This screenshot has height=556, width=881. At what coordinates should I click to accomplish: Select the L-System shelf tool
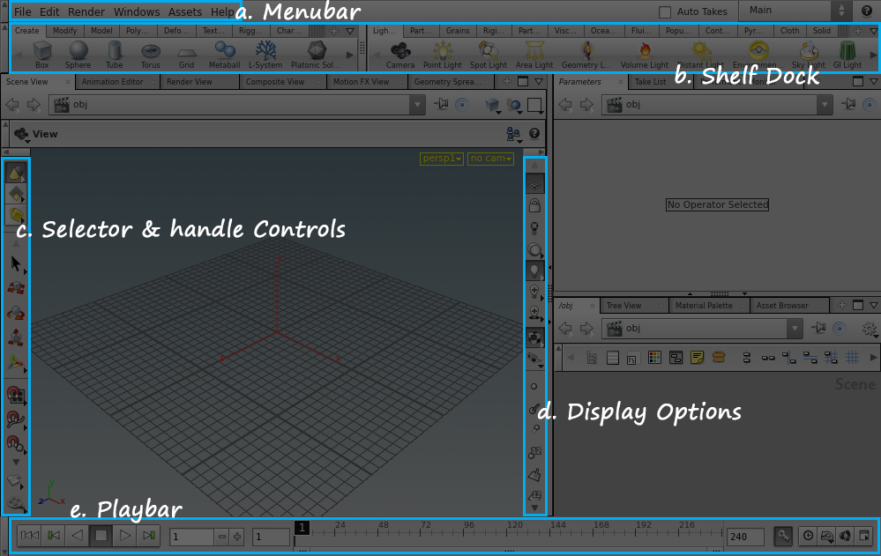tap(265, 55)
